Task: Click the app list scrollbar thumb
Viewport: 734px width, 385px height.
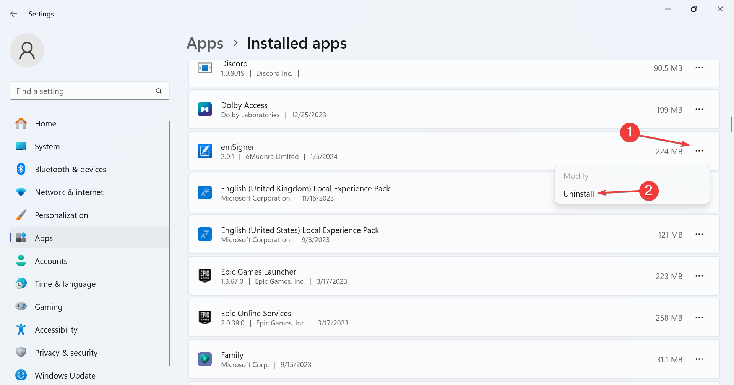Action: pos(732,125)
